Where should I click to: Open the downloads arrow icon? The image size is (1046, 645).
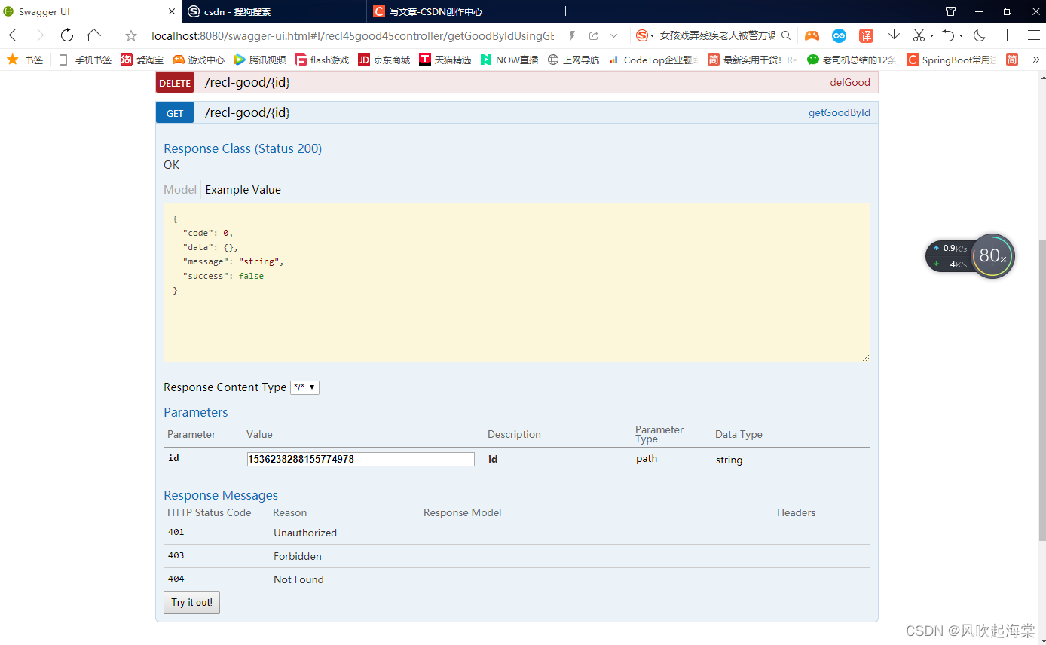(x=894, y=35)
